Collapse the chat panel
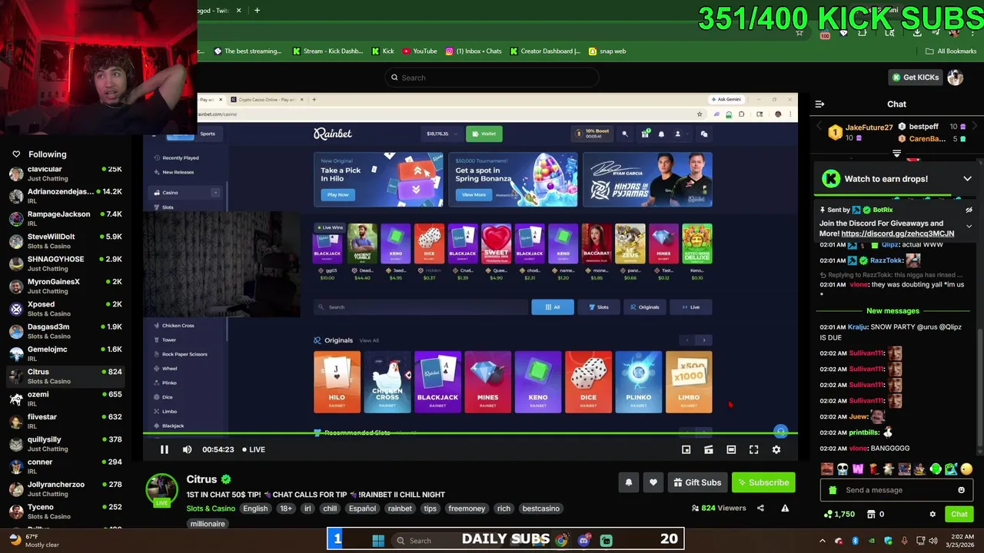The width and height of the screenshot is (984, 553). point(819,104)
